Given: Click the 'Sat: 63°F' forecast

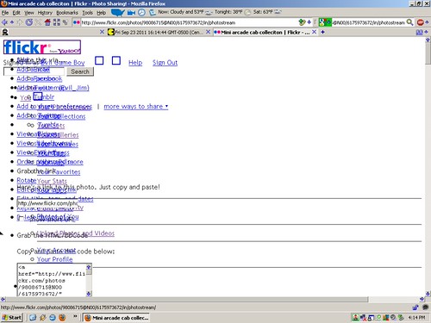Looking at the screenshot, I should 263,12.
